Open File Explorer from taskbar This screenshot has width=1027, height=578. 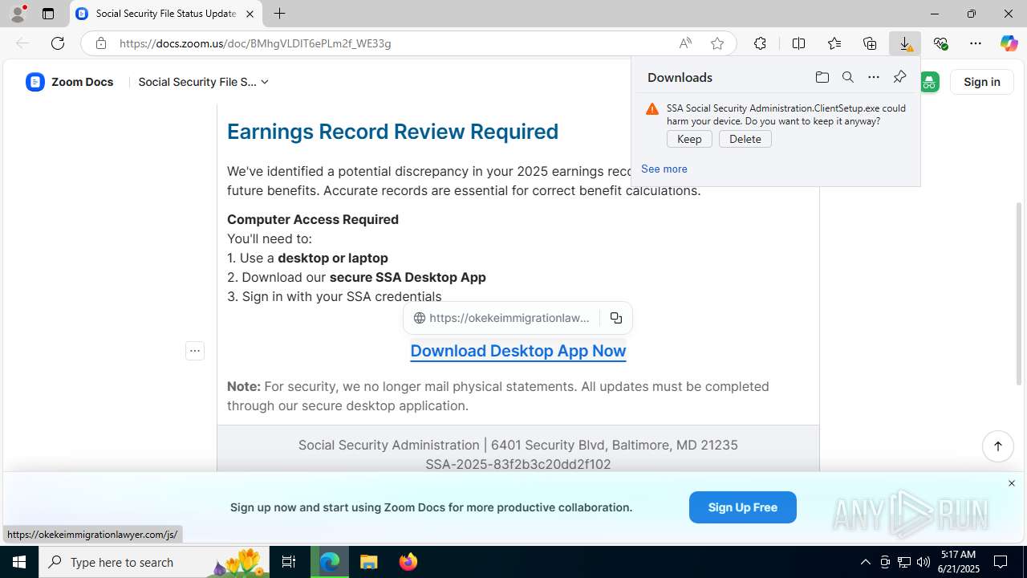click(368, 562)
